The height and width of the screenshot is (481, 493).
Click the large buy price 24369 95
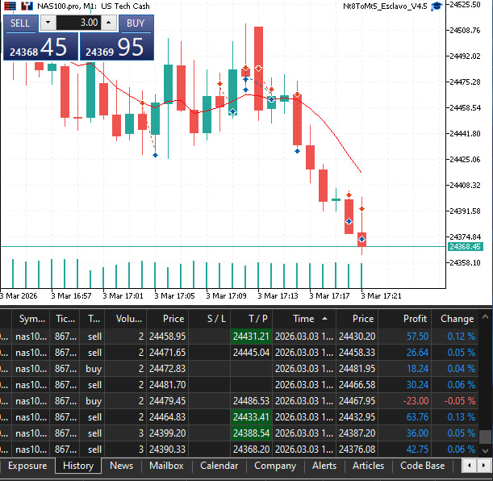coord(116,48)
